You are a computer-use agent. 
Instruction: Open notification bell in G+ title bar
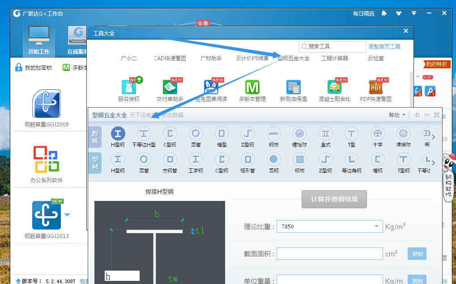(384, 13)
